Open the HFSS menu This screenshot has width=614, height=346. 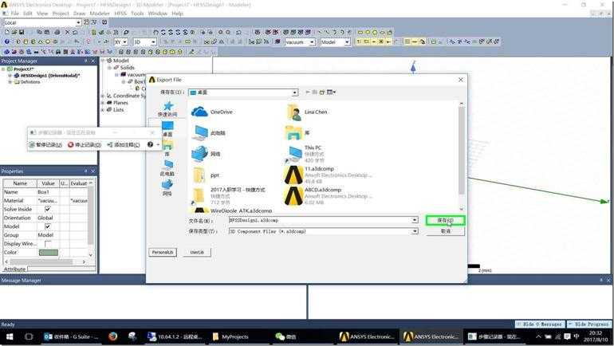coord(120,14)
